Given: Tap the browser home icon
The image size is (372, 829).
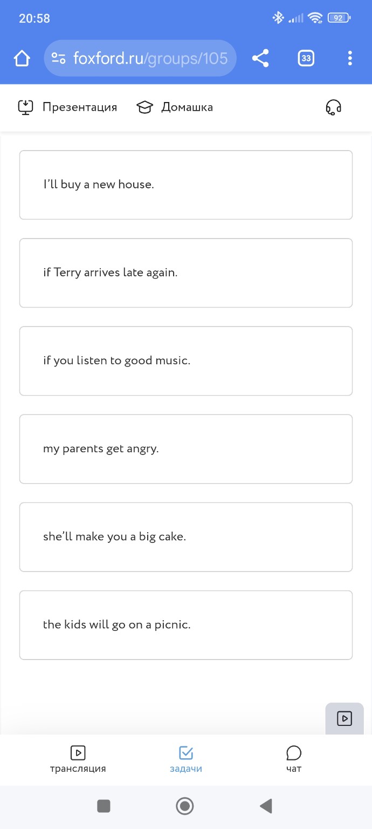Looking at the screenshot, I should (x=22, y=58).
